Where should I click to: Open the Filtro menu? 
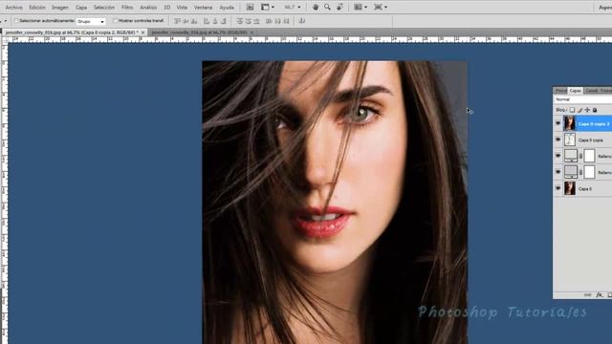click(127, 8)
